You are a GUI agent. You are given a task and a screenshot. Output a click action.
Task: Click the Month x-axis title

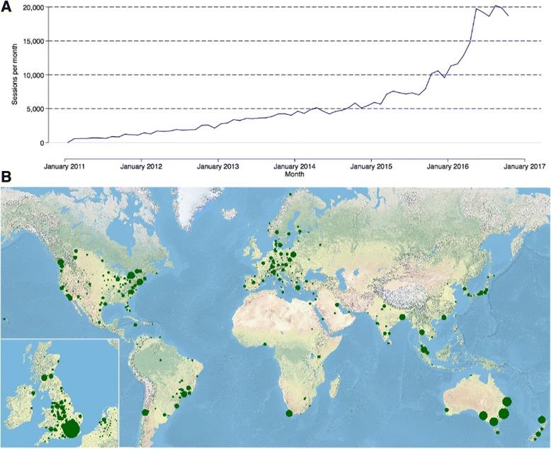292,174
